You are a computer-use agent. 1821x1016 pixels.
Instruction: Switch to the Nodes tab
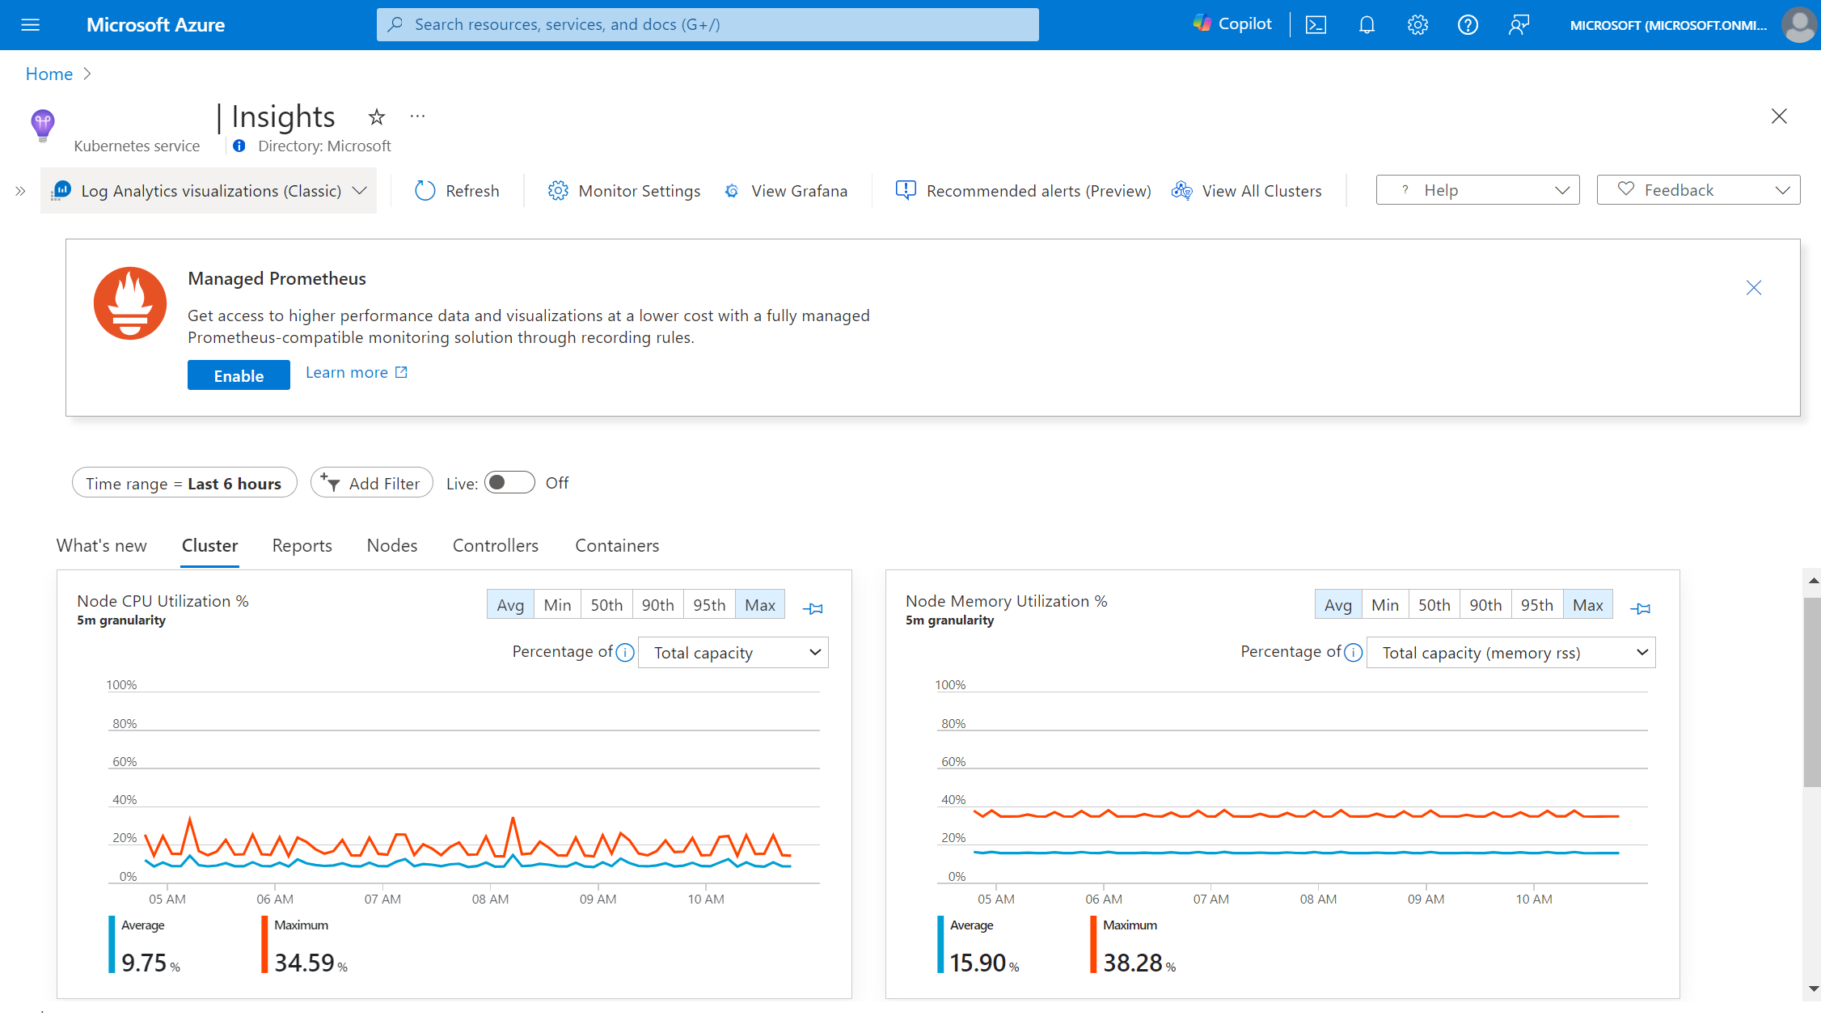[391, 544]
